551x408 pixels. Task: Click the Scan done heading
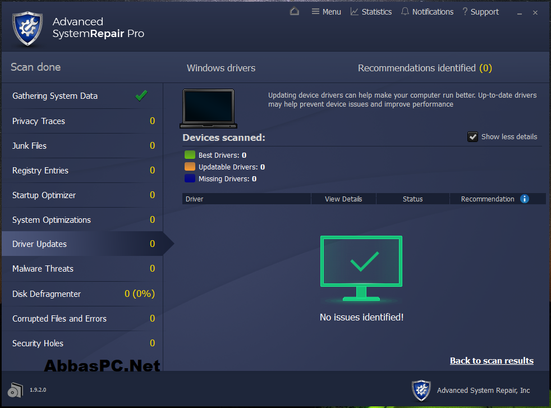pyautogui.click(x=35, y=67)
